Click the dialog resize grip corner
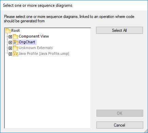148x133 pixels. click(146, 131)
